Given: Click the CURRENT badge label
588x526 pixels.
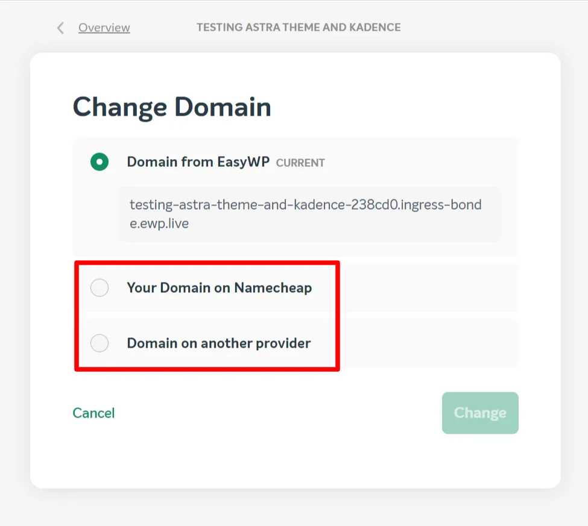Looking at the screenshot, I should point(300,163).
